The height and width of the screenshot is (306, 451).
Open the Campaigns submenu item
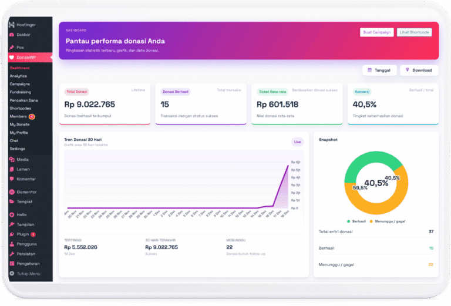pyautogui.click(x=21, y=84)
